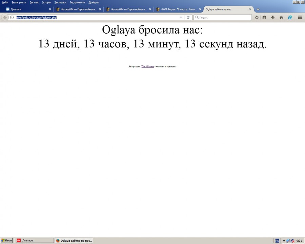Expand the address bar history dropdown
305x244 pixels.
tap(181, 17)
